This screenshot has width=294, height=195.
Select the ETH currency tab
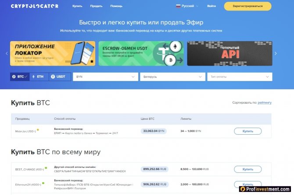point(39,77)
